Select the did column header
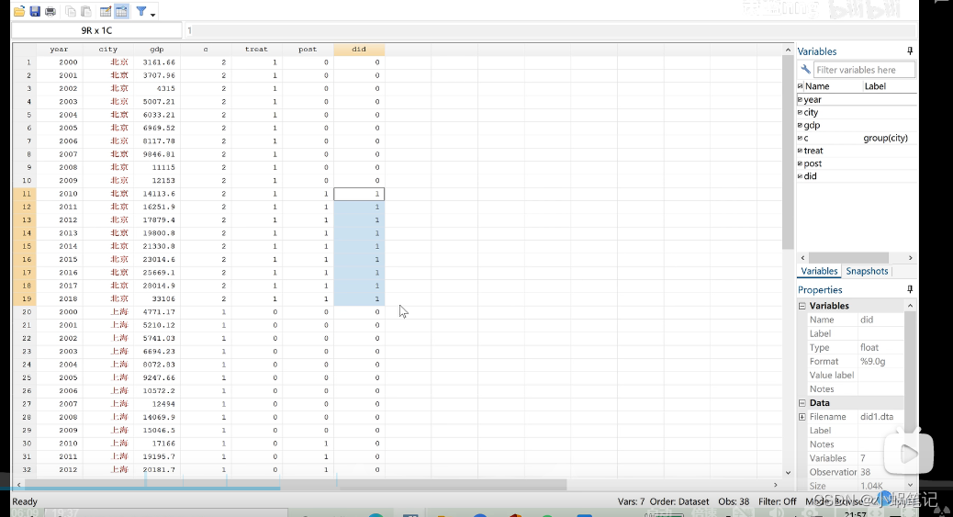Image resolution: width=953 pixels, height=517 pixels. (x=359, y=50)
